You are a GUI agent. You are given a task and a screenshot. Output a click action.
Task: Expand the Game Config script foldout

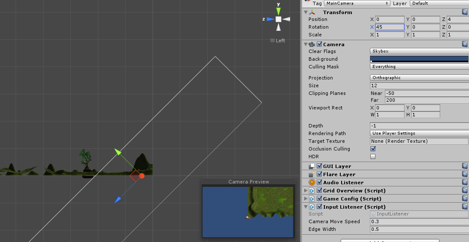[306, 198]
